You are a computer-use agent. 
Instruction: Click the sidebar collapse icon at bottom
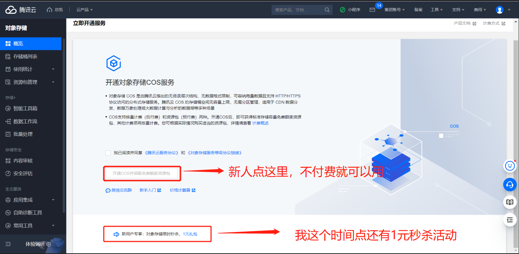point(8,244)
